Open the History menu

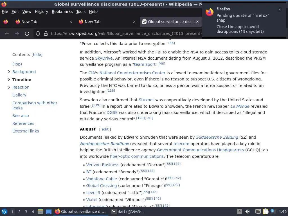(x=42, y=12)
